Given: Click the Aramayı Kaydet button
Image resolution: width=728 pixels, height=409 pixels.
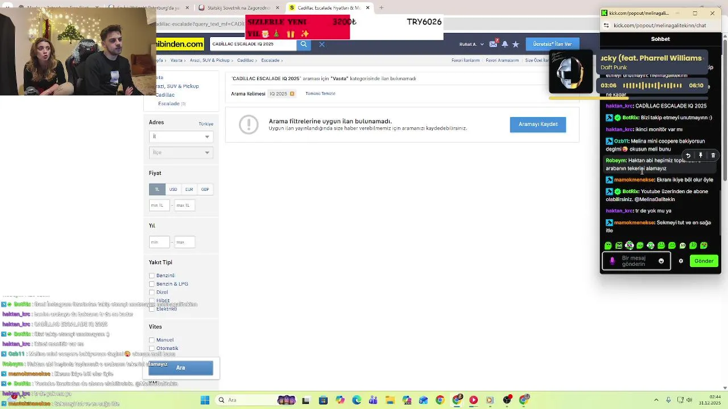Looking at the screenshot, I should pos(538,124).
